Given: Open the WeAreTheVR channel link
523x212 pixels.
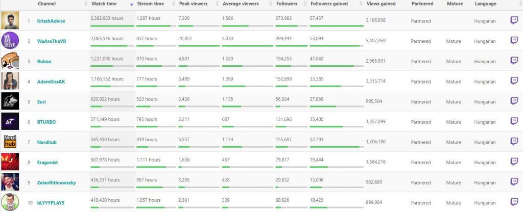Looking at the screenshot, I should pos(51,41).
